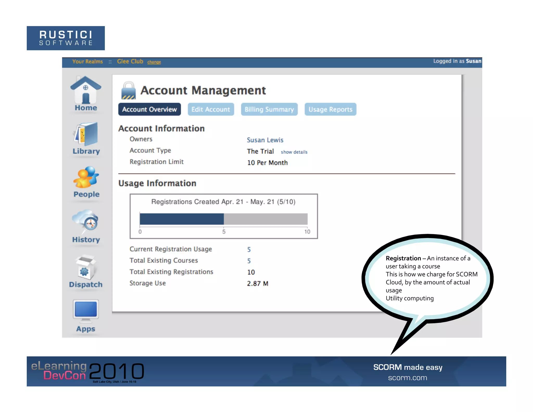533x412 pixels.
Task: Click the Account Management padlock icon
Action: click(x=128, y=90)
